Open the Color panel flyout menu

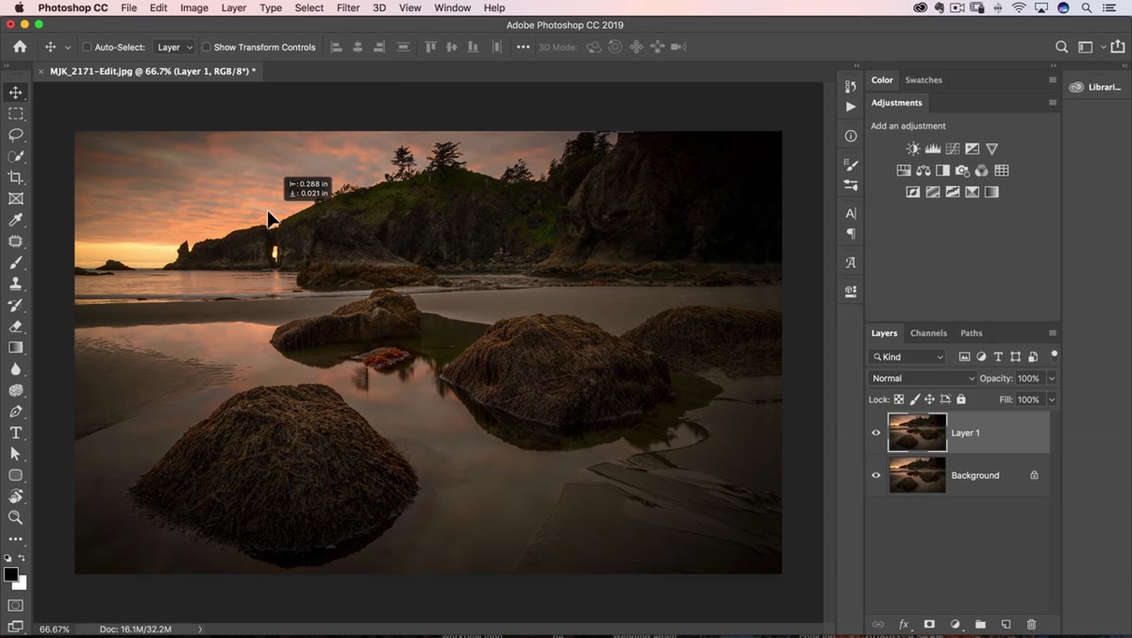(1053, 80)
